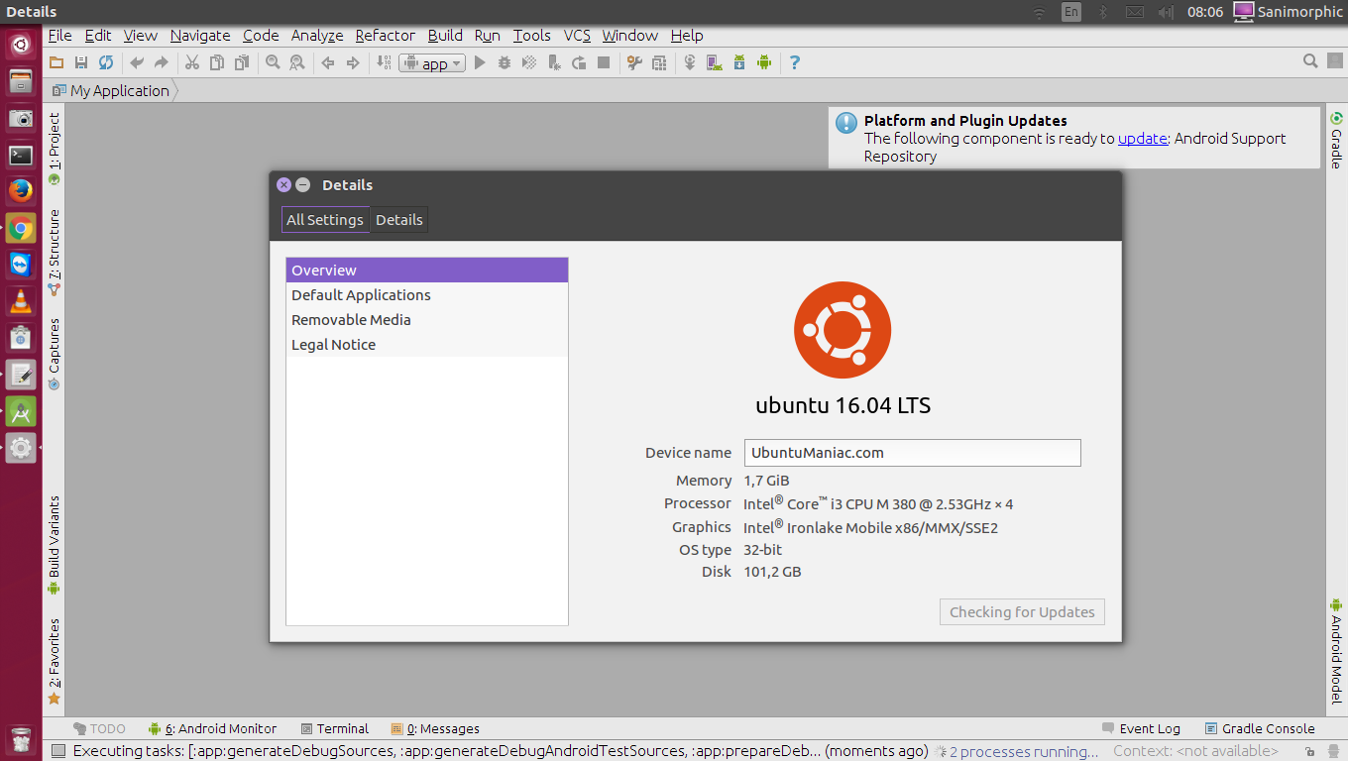
Task: Click the update link in the notification
Action: coord(1143,139)
